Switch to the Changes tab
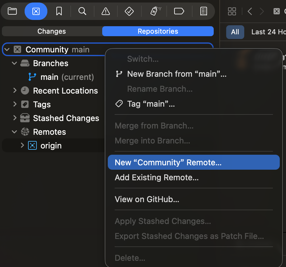This screenshot has width=286, height=267. (x=51, y=31)
